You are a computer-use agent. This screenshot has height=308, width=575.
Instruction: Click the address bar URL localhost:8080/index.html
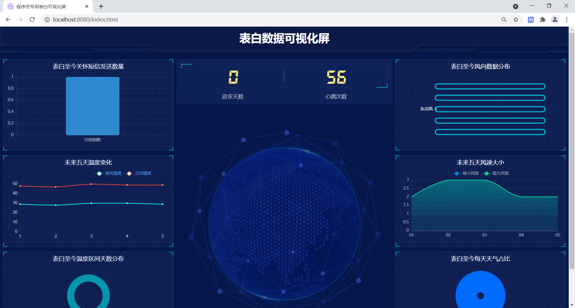point(85,19)
